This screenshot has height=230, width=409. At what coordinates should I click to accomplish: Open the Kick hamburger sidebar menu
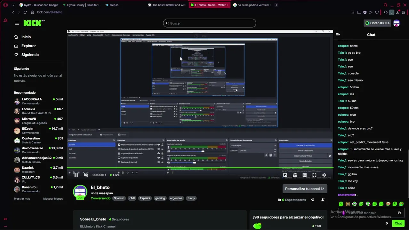coord(17,23)
